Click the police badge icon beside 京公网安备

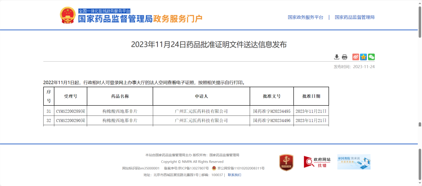point(214,168)
